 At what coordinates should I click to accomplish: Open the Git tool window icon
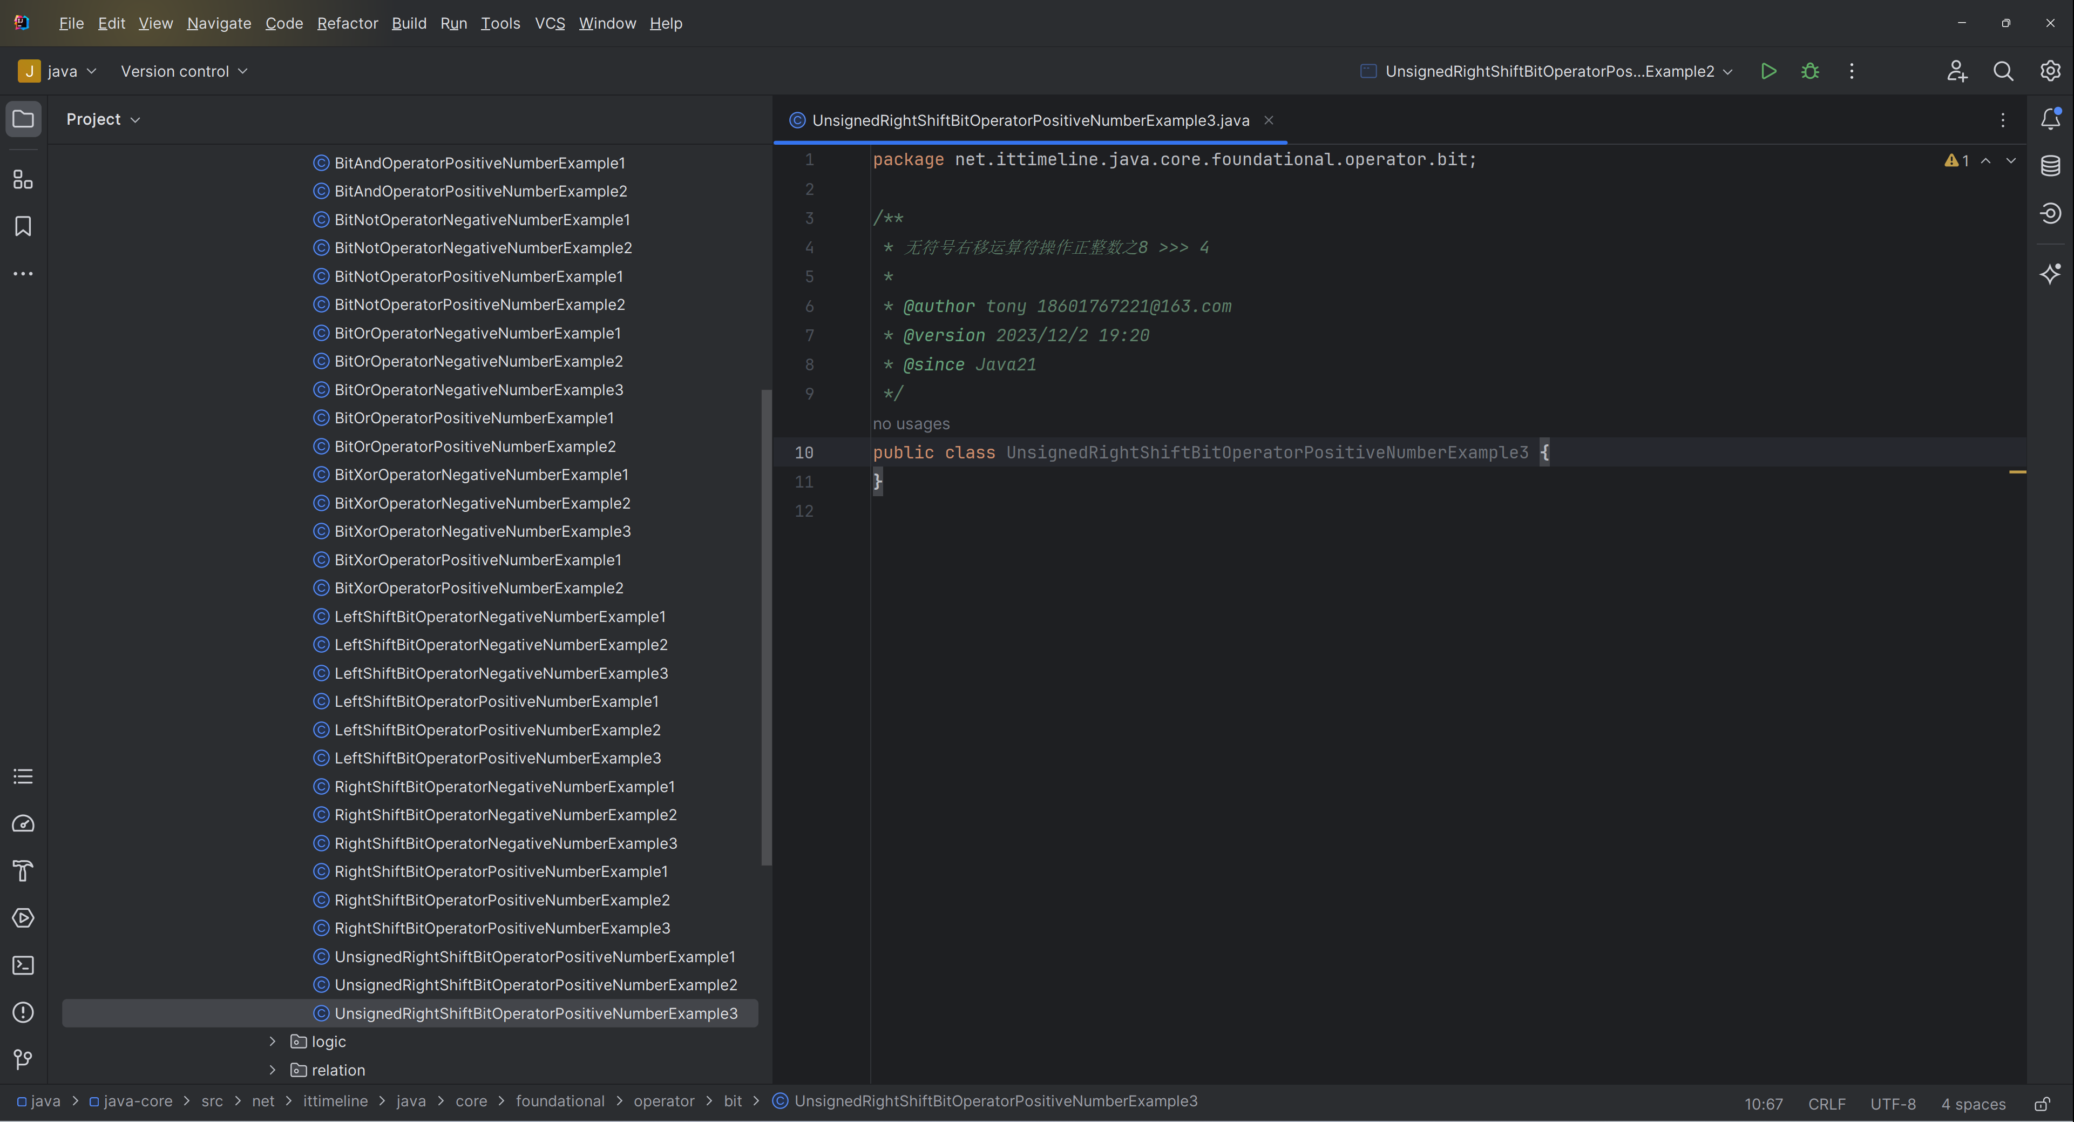point(23,1059)
